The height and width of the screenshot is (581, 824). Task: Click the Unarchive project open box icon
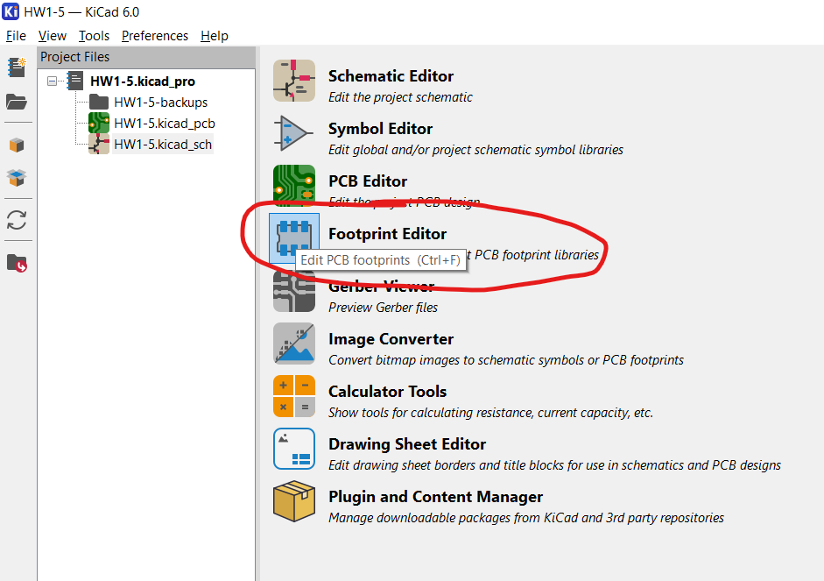click(x=17, y=178)
